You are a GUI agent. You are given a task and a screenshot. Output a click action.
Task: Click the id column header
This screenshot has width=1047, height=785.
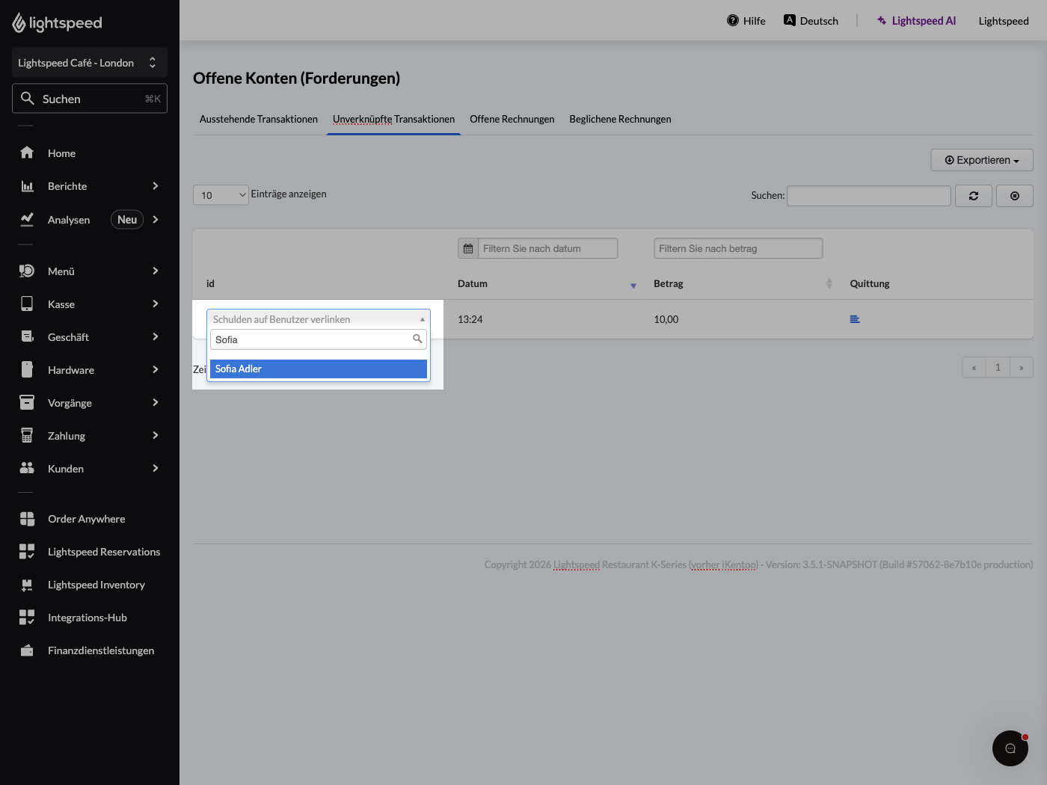coord(210,284)
